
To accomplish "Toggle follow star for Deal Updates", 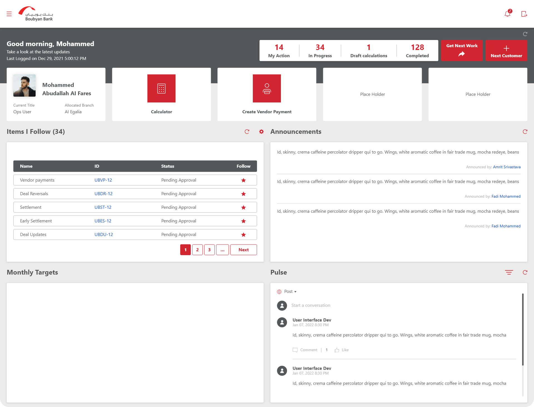I will point(243,235).
